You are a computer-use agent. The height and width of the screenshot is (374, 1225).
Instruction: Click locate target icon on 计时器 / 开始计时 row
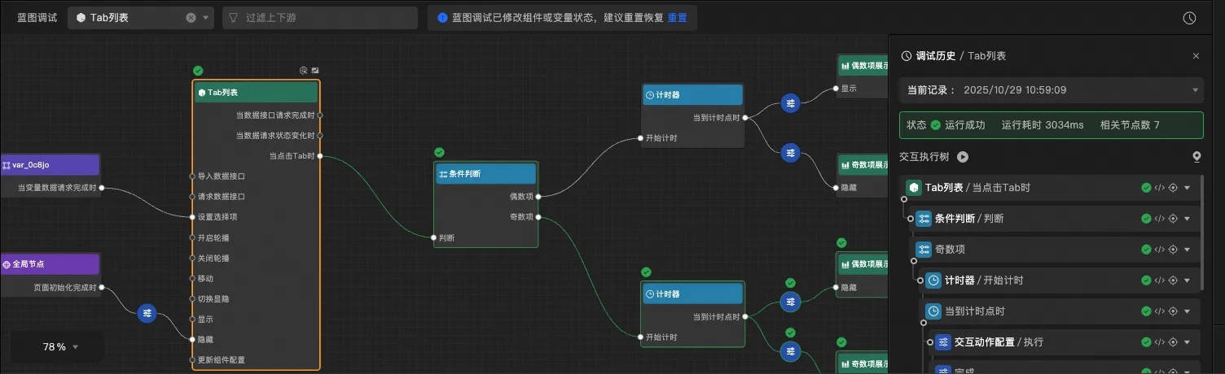pyautogui.click(x=1173, y=280)
